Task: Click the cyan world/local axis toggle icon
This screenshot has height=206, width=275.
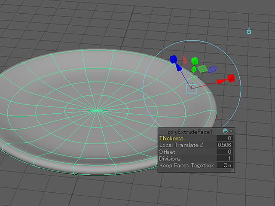Action: 249,31
